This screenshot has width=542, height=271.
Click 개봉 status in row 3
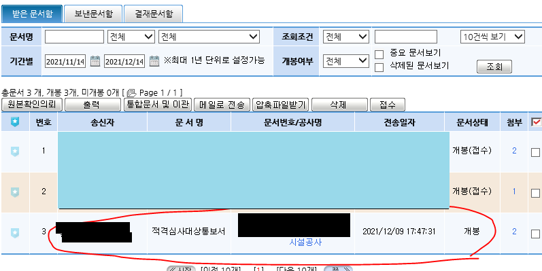[471, 232]
